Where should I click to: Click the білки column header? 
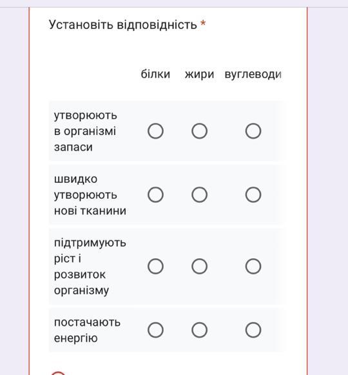[x=155, y=74]
